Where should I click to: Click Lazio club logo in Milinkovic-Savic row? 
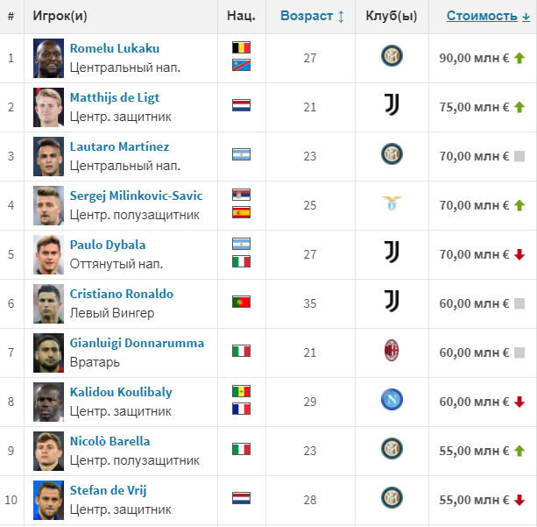392,204
